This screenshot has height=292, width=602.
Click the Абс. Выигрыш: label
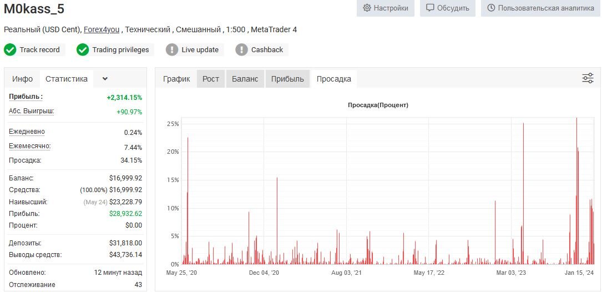click(32, 111)
